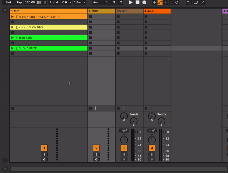Select the '4 Audio' track header
This screenshot has width=228, height=173.
click(x=157, y=11)
